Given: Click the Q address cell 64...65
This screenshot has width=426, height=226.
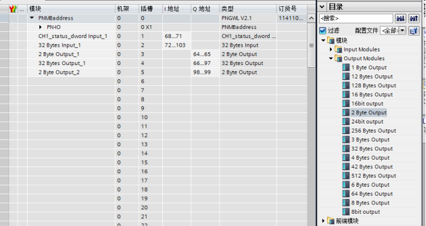Looking at the screenshot, I should pyautogui.click(x=205, y=54).
